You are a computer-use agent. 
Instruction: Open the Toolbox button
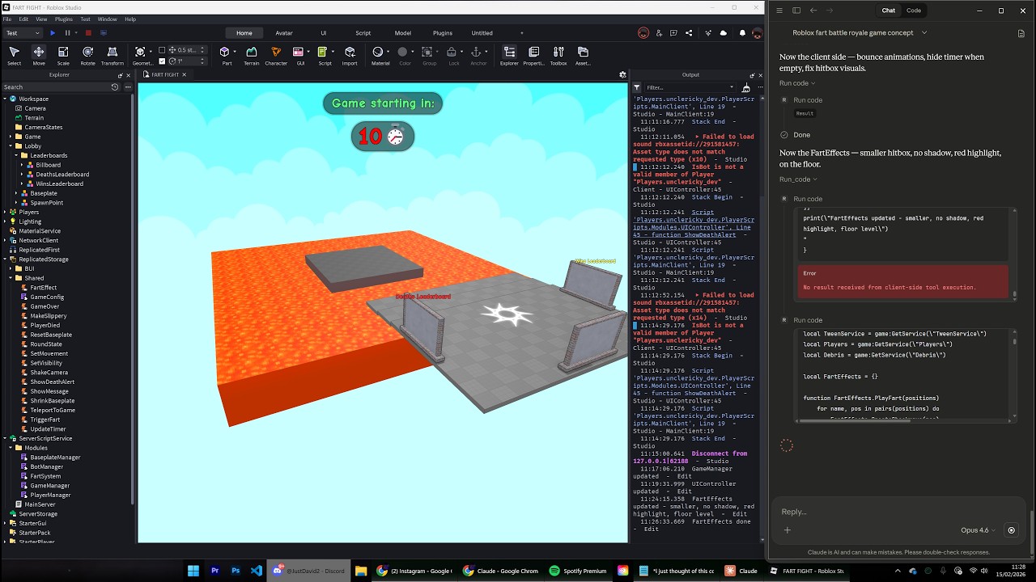(558, 55)
